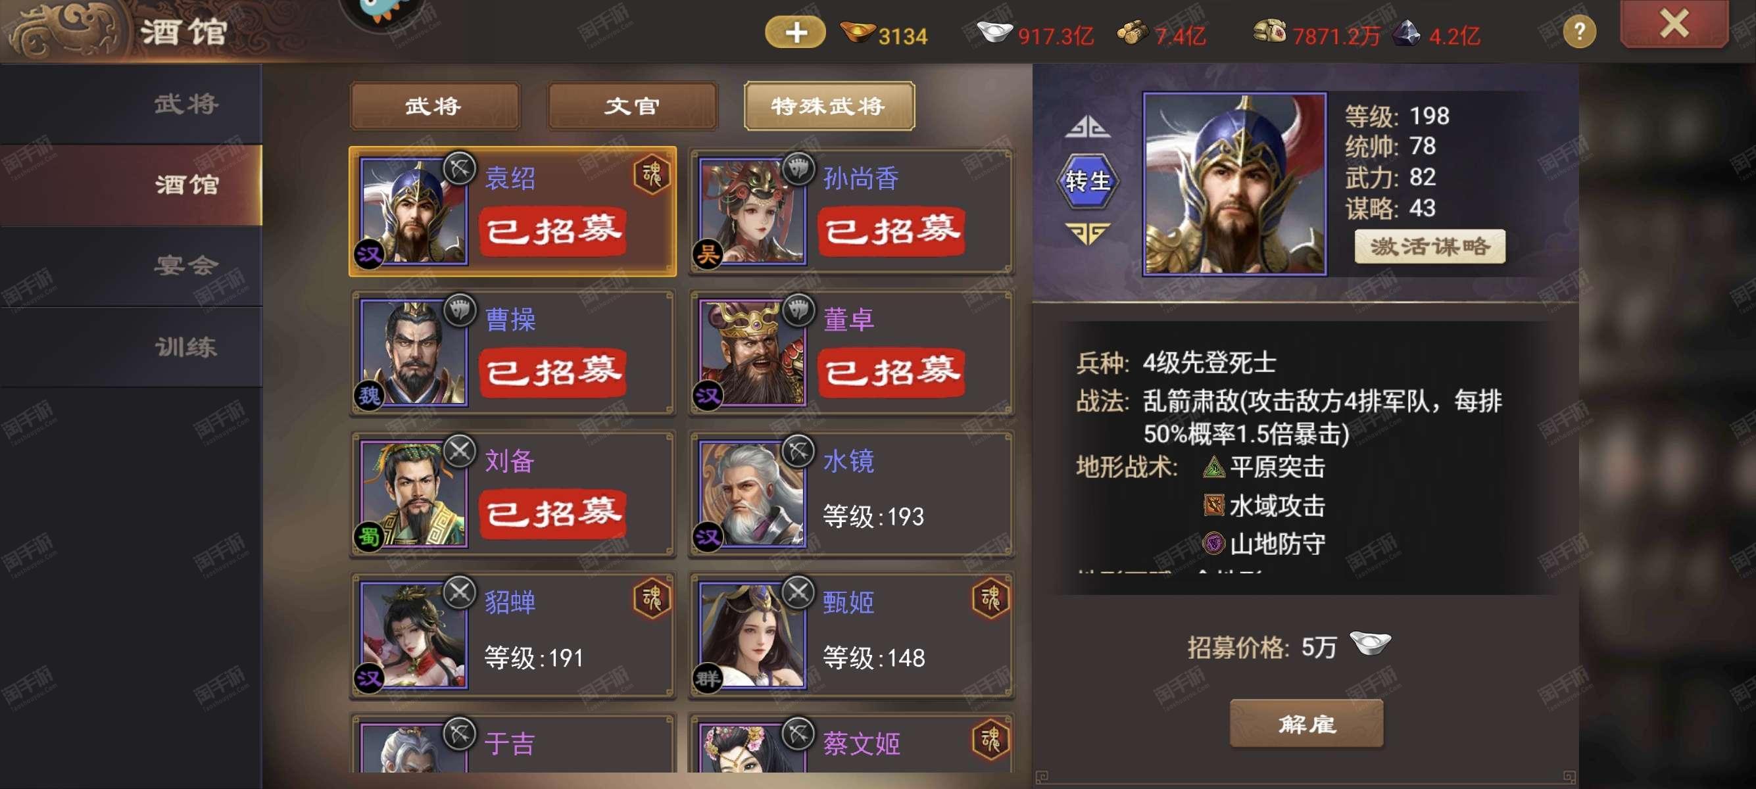This screenshot has height=789, width=1756.
Task: Tap the 魂 soul badge on 蔡文姬
Action: coord(990,739)
